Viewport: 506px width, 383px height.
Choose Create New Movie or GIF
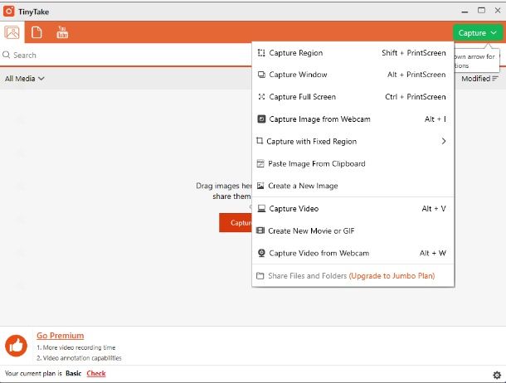point(353,230)
